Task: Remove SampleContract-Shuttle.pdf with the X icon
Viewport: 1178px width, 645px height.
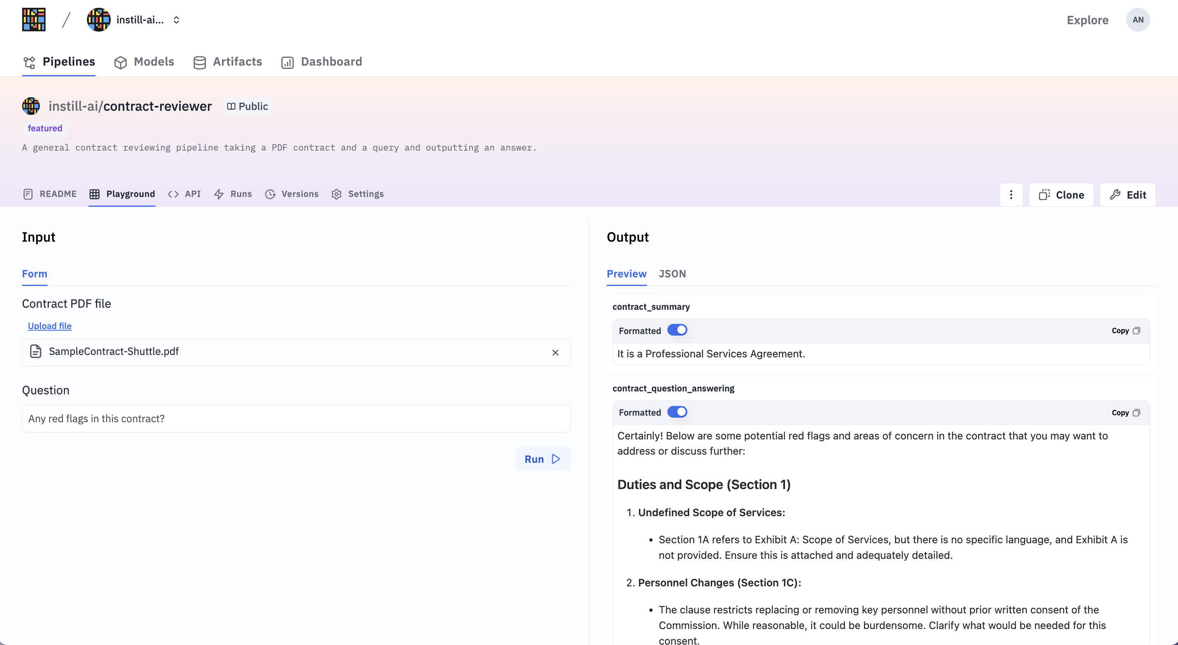Action: point(555,352)
